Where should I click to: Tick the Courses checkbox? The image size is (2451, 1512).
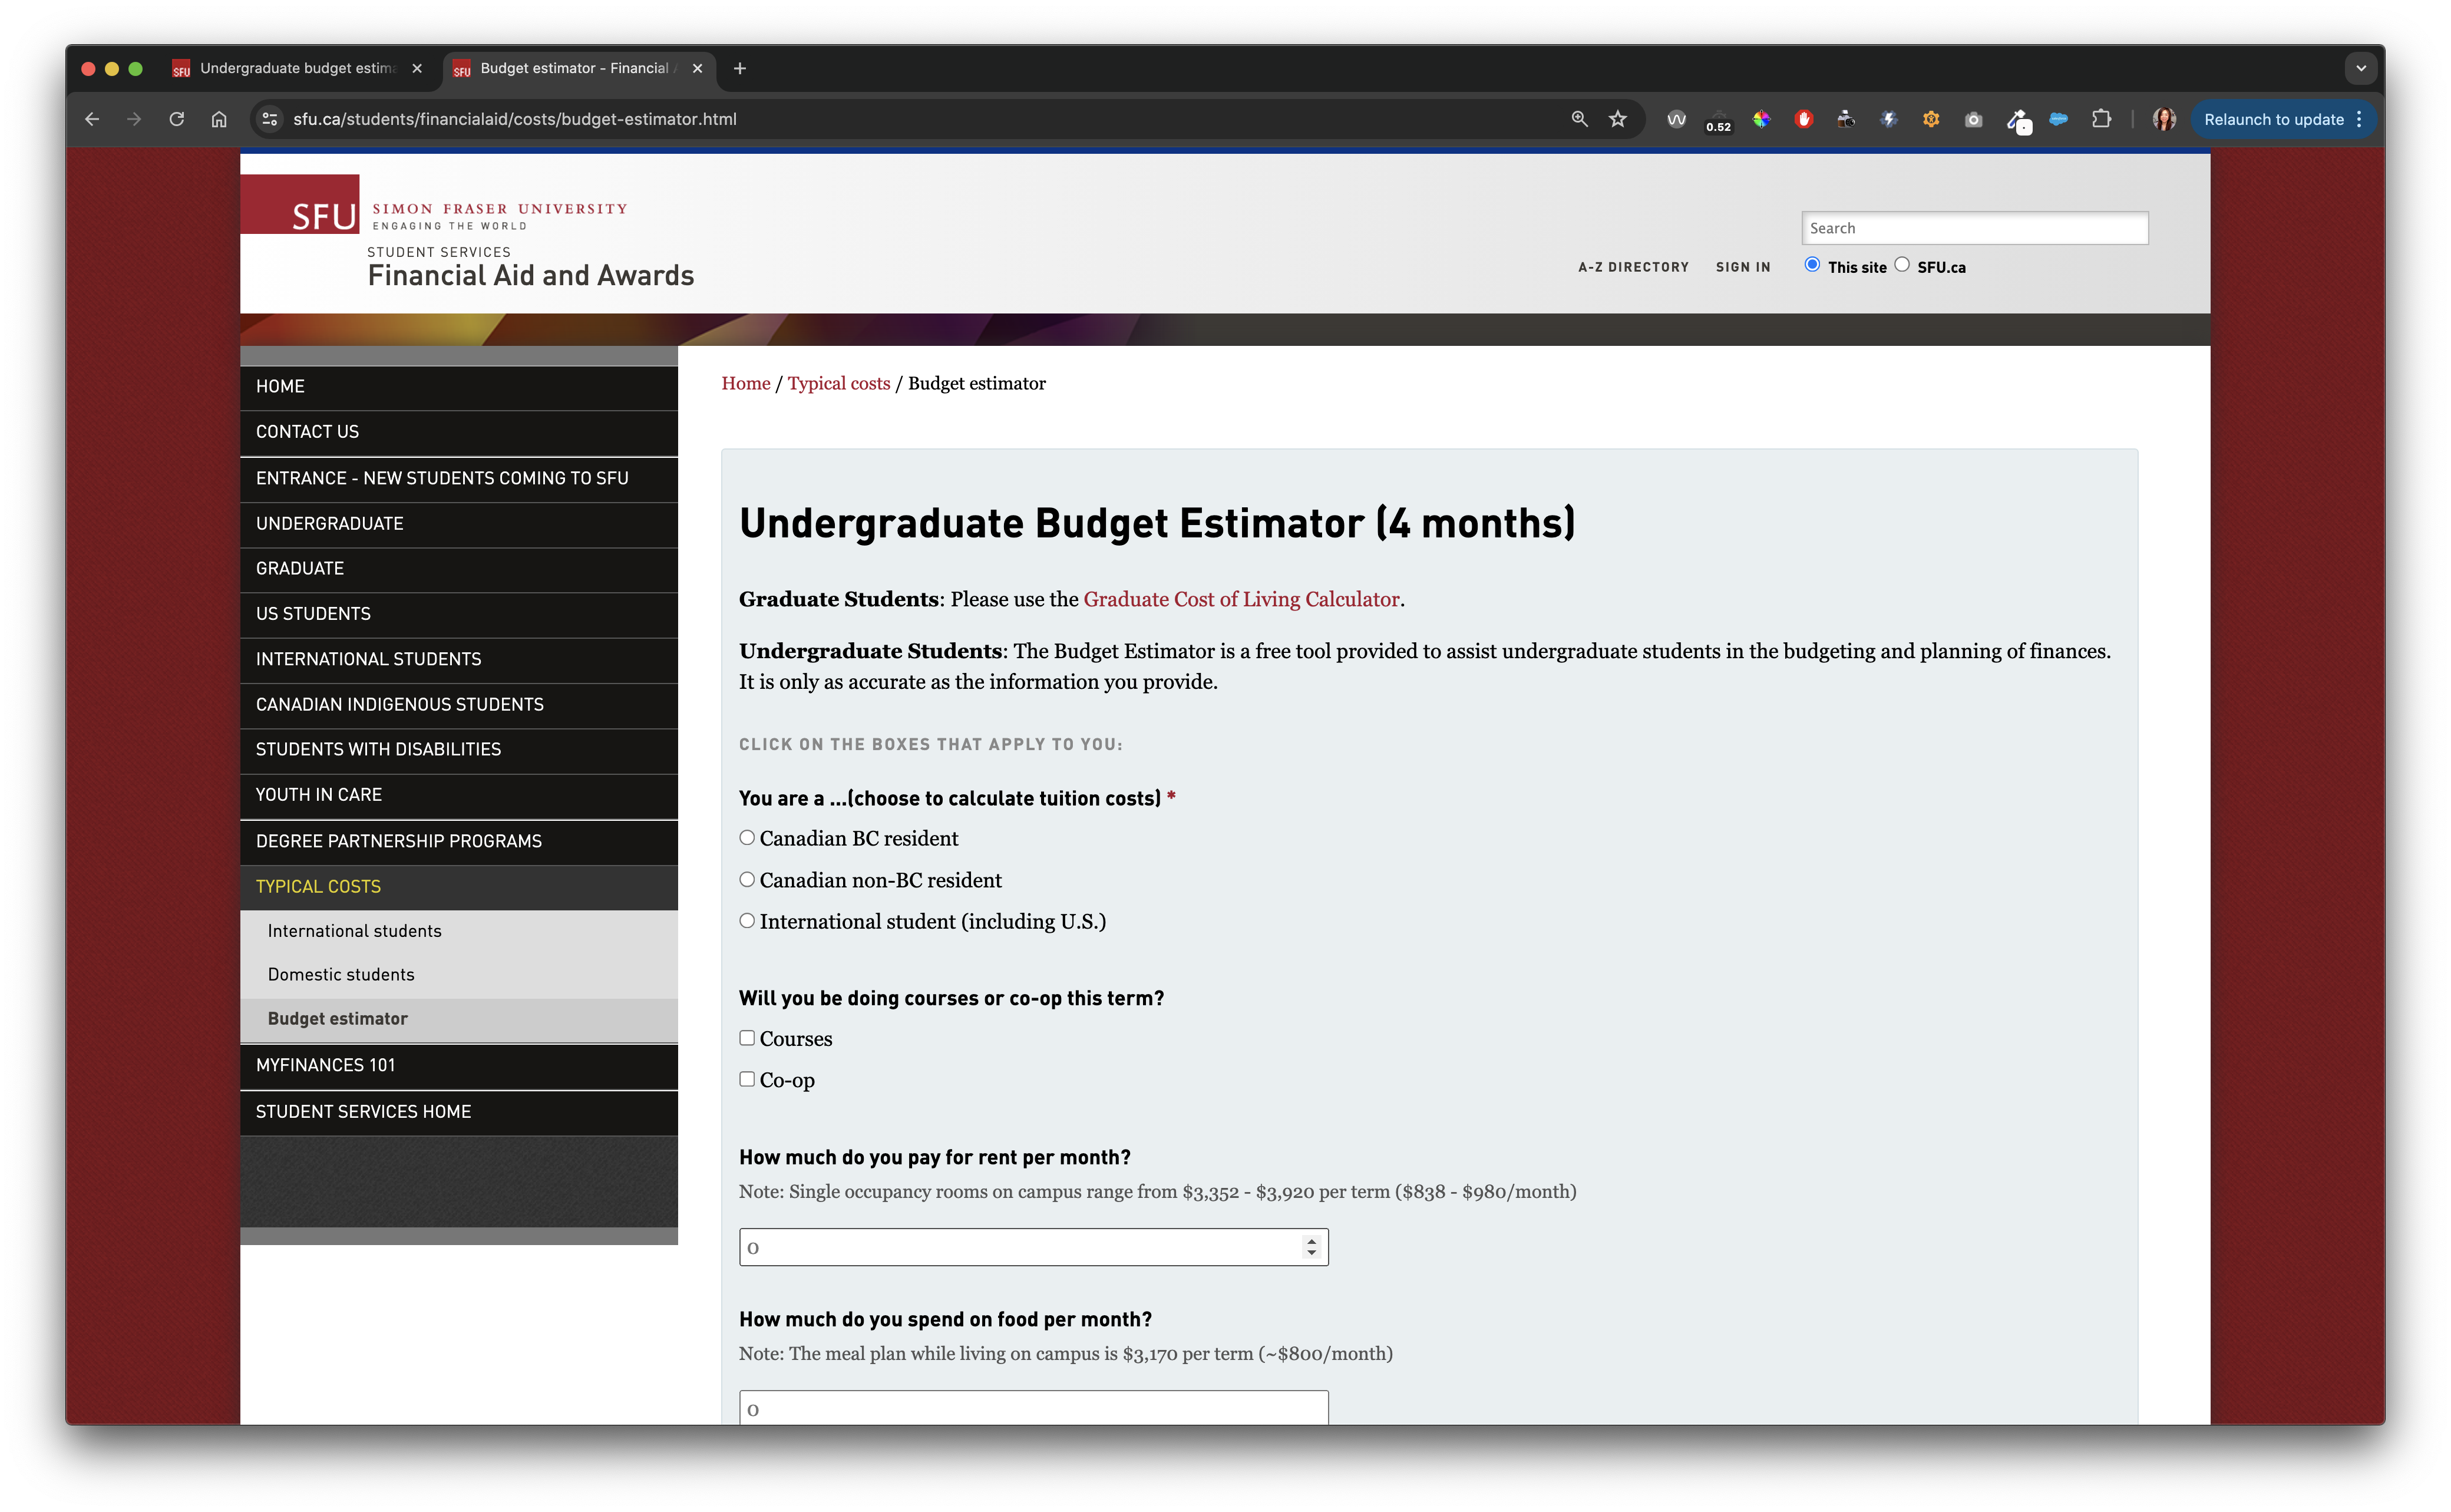[x=746, y=1038]
